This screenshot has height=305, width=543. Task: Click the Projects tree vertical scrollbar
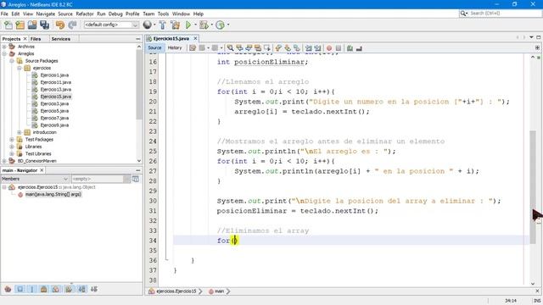point(139,85)
